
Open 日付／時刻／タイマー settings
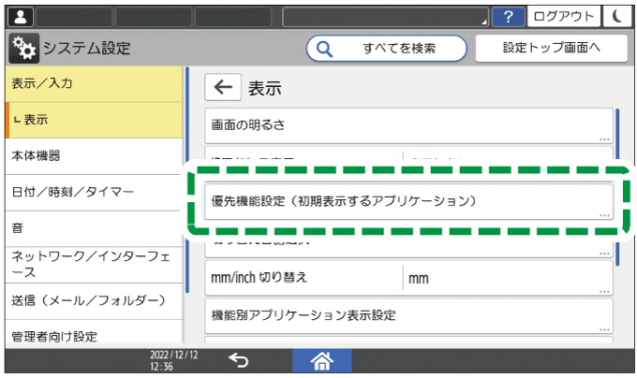coord(94,192)
